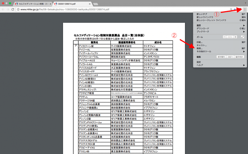The height and width of the screenshot is (154, 248).
Task: Open 設定 from the menu
Action: 220,62
